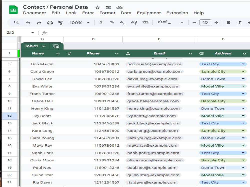Open the Phone column filter dropdown
The width and height of the screenshot is (250, 187).
[x=117, y=54]
